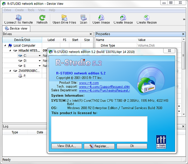
Task: Collapse the ZMXPIR0XIRC drive node
Action: coord(10,71)
